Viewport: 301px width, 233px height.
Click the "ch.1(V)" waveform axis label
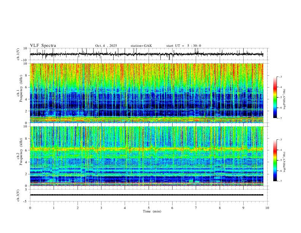[18, 54]
